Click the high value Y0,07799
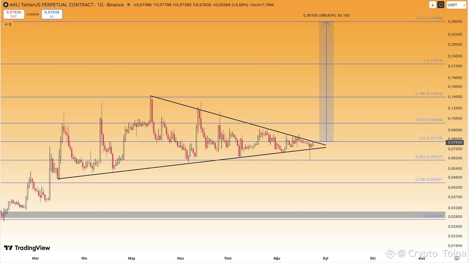 click(x=163, y=5)
